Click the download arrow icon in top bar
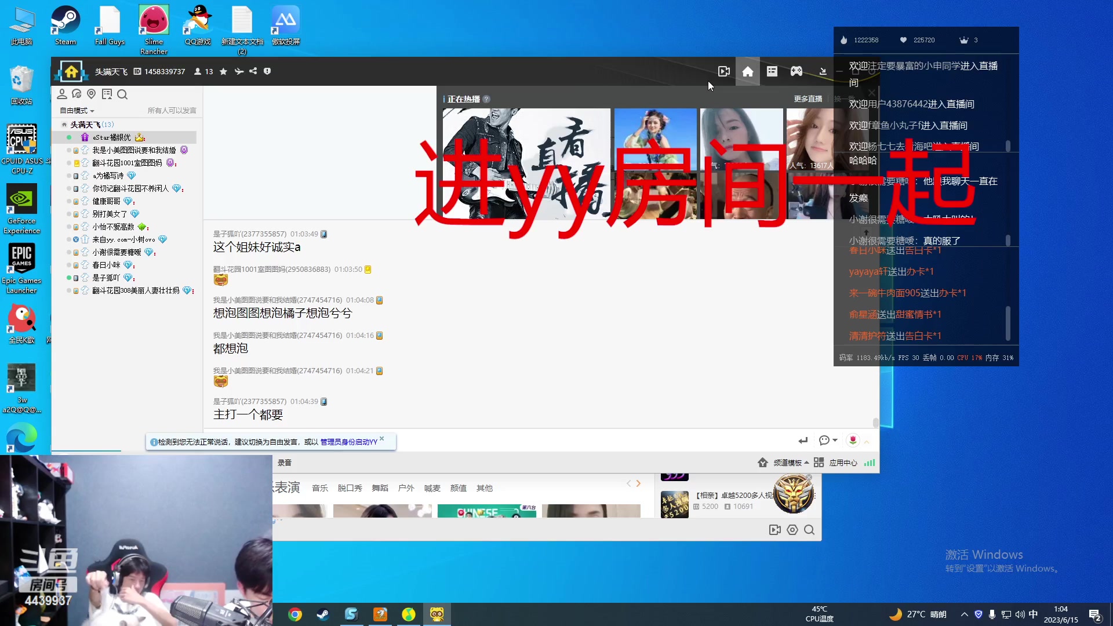 [823, 71]
